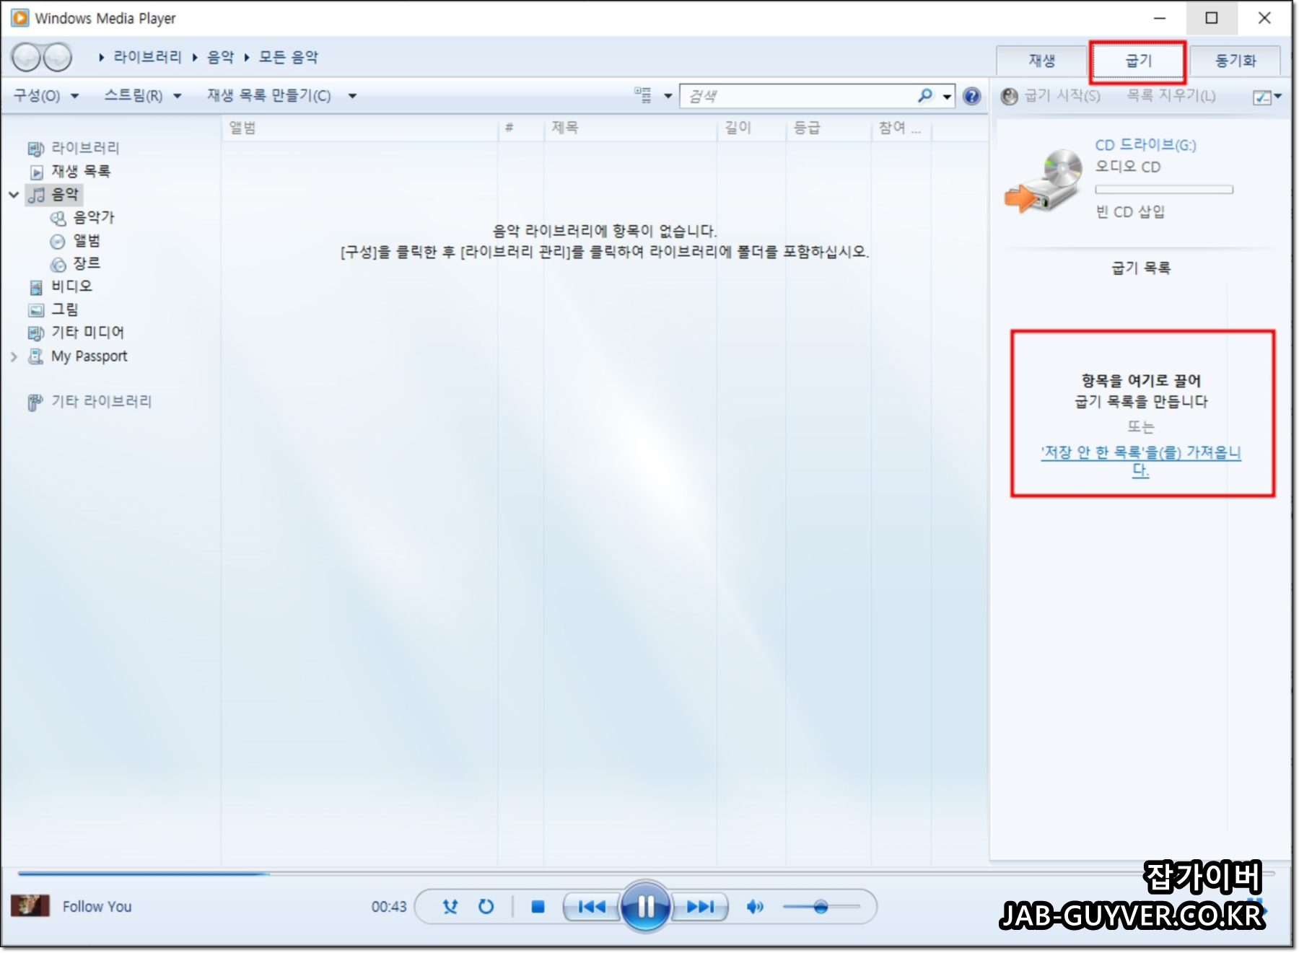Sort by the 제목 column header
The image size is (1299, 953).
630,128
